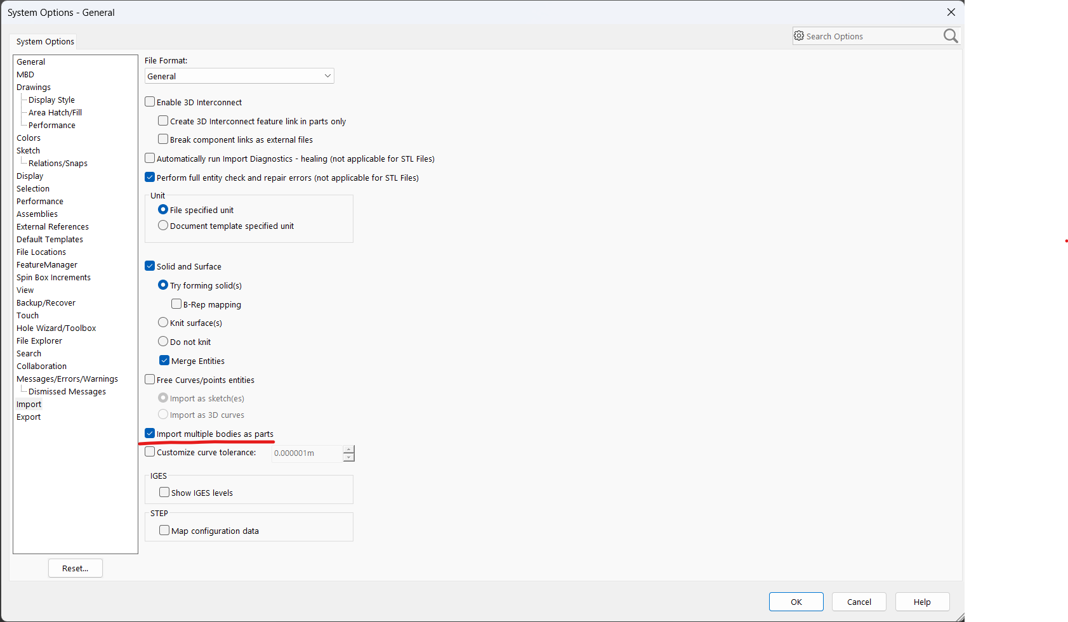Open Assemblies options

point(37,214)
